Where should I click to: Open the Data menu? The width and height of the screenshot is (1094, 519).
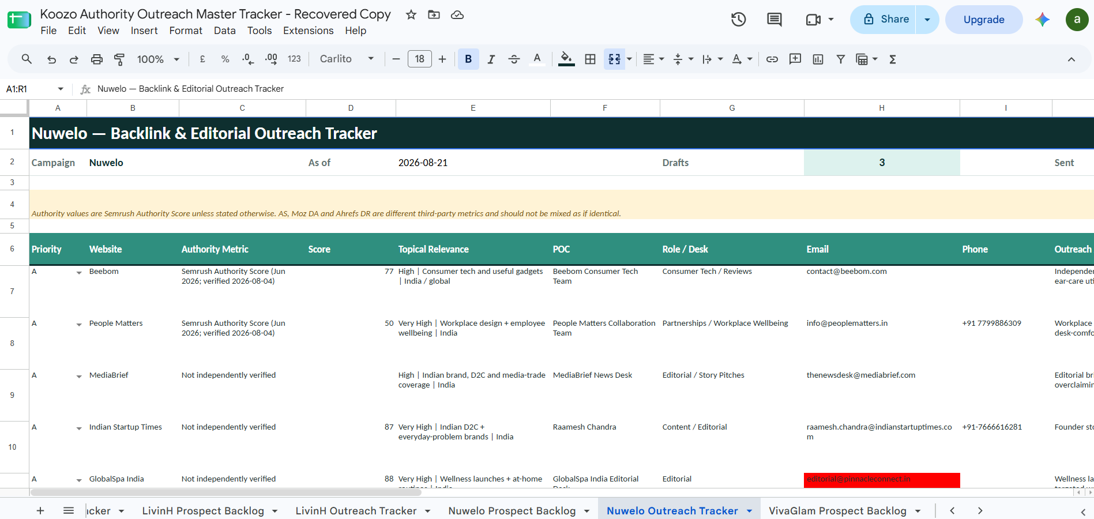click(224, 31)
